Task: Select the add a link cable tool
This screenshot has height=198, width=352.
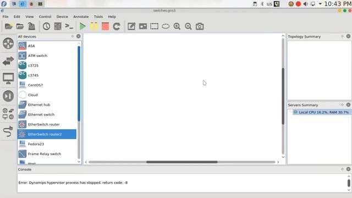Action: [8, 131]
